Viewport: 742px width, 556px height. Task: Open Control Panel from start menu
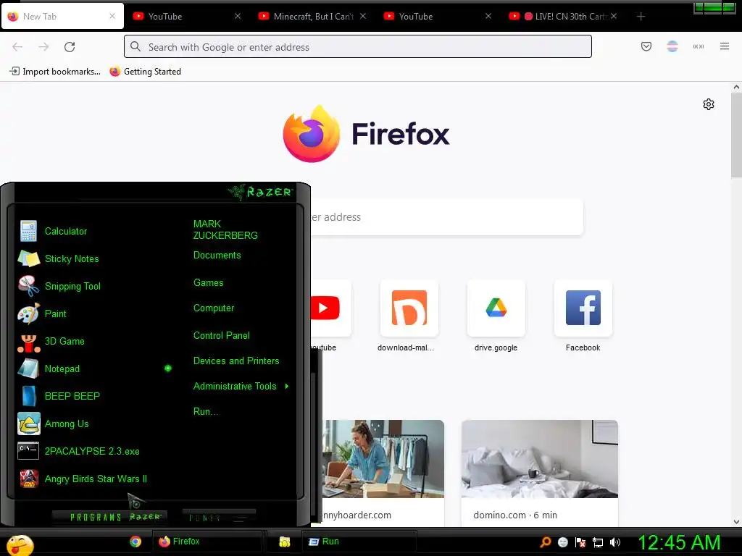pyautogui.click(x=222, y=336)
